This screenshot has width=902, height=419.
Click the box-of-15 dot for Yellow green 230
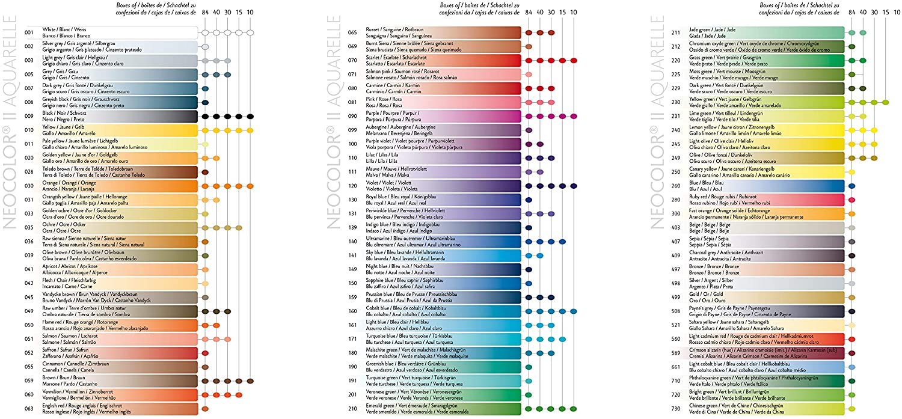[x=886, y=103]
